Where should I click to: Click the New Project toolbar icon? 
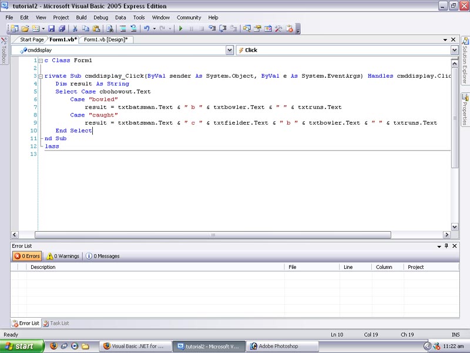[x=14, y=28]
